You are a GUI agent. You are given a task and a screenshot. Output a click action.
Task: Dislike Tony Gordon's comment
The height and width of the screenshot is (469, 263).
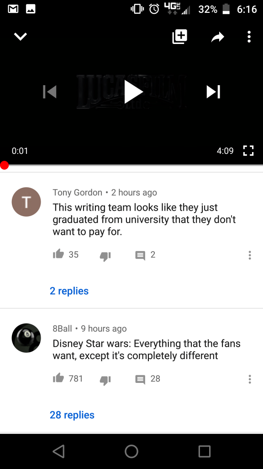[x=105, y=256]
